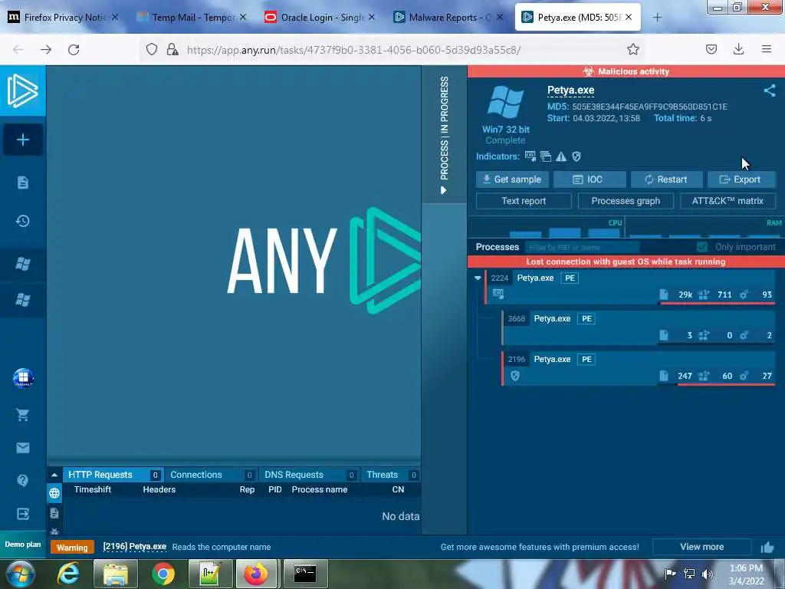Click the share icon next to Petya.exe
The height and width of the screenshot is (589, 785).
coord(770,90)
